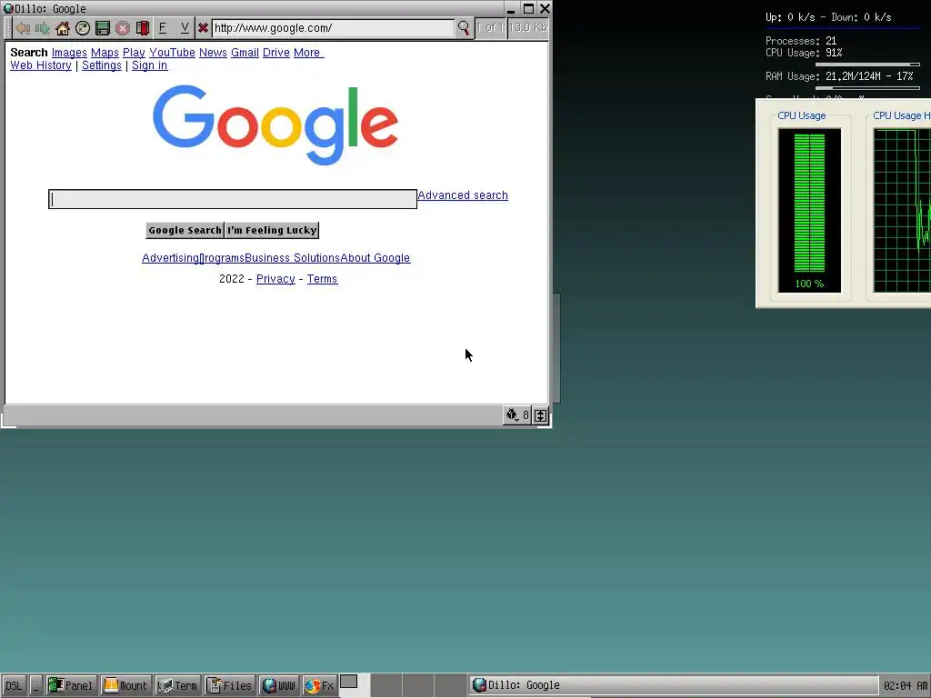This screenshot has height=698, width=931.
Task: Open the Images link
Action: click(69, 53)
